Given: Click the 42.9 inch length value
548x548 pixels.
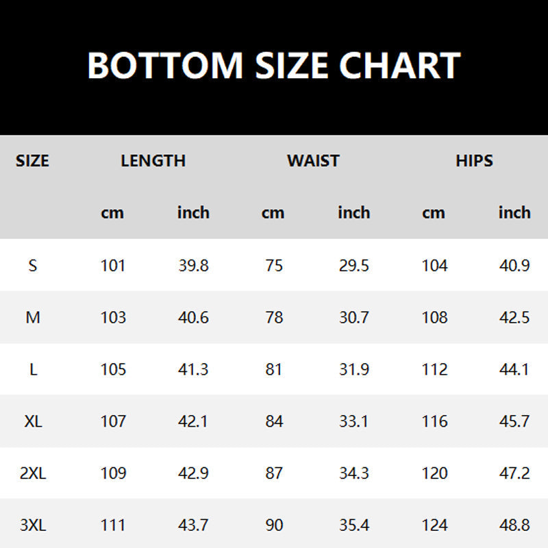Looking at the screenshot, I should point(193,473).
